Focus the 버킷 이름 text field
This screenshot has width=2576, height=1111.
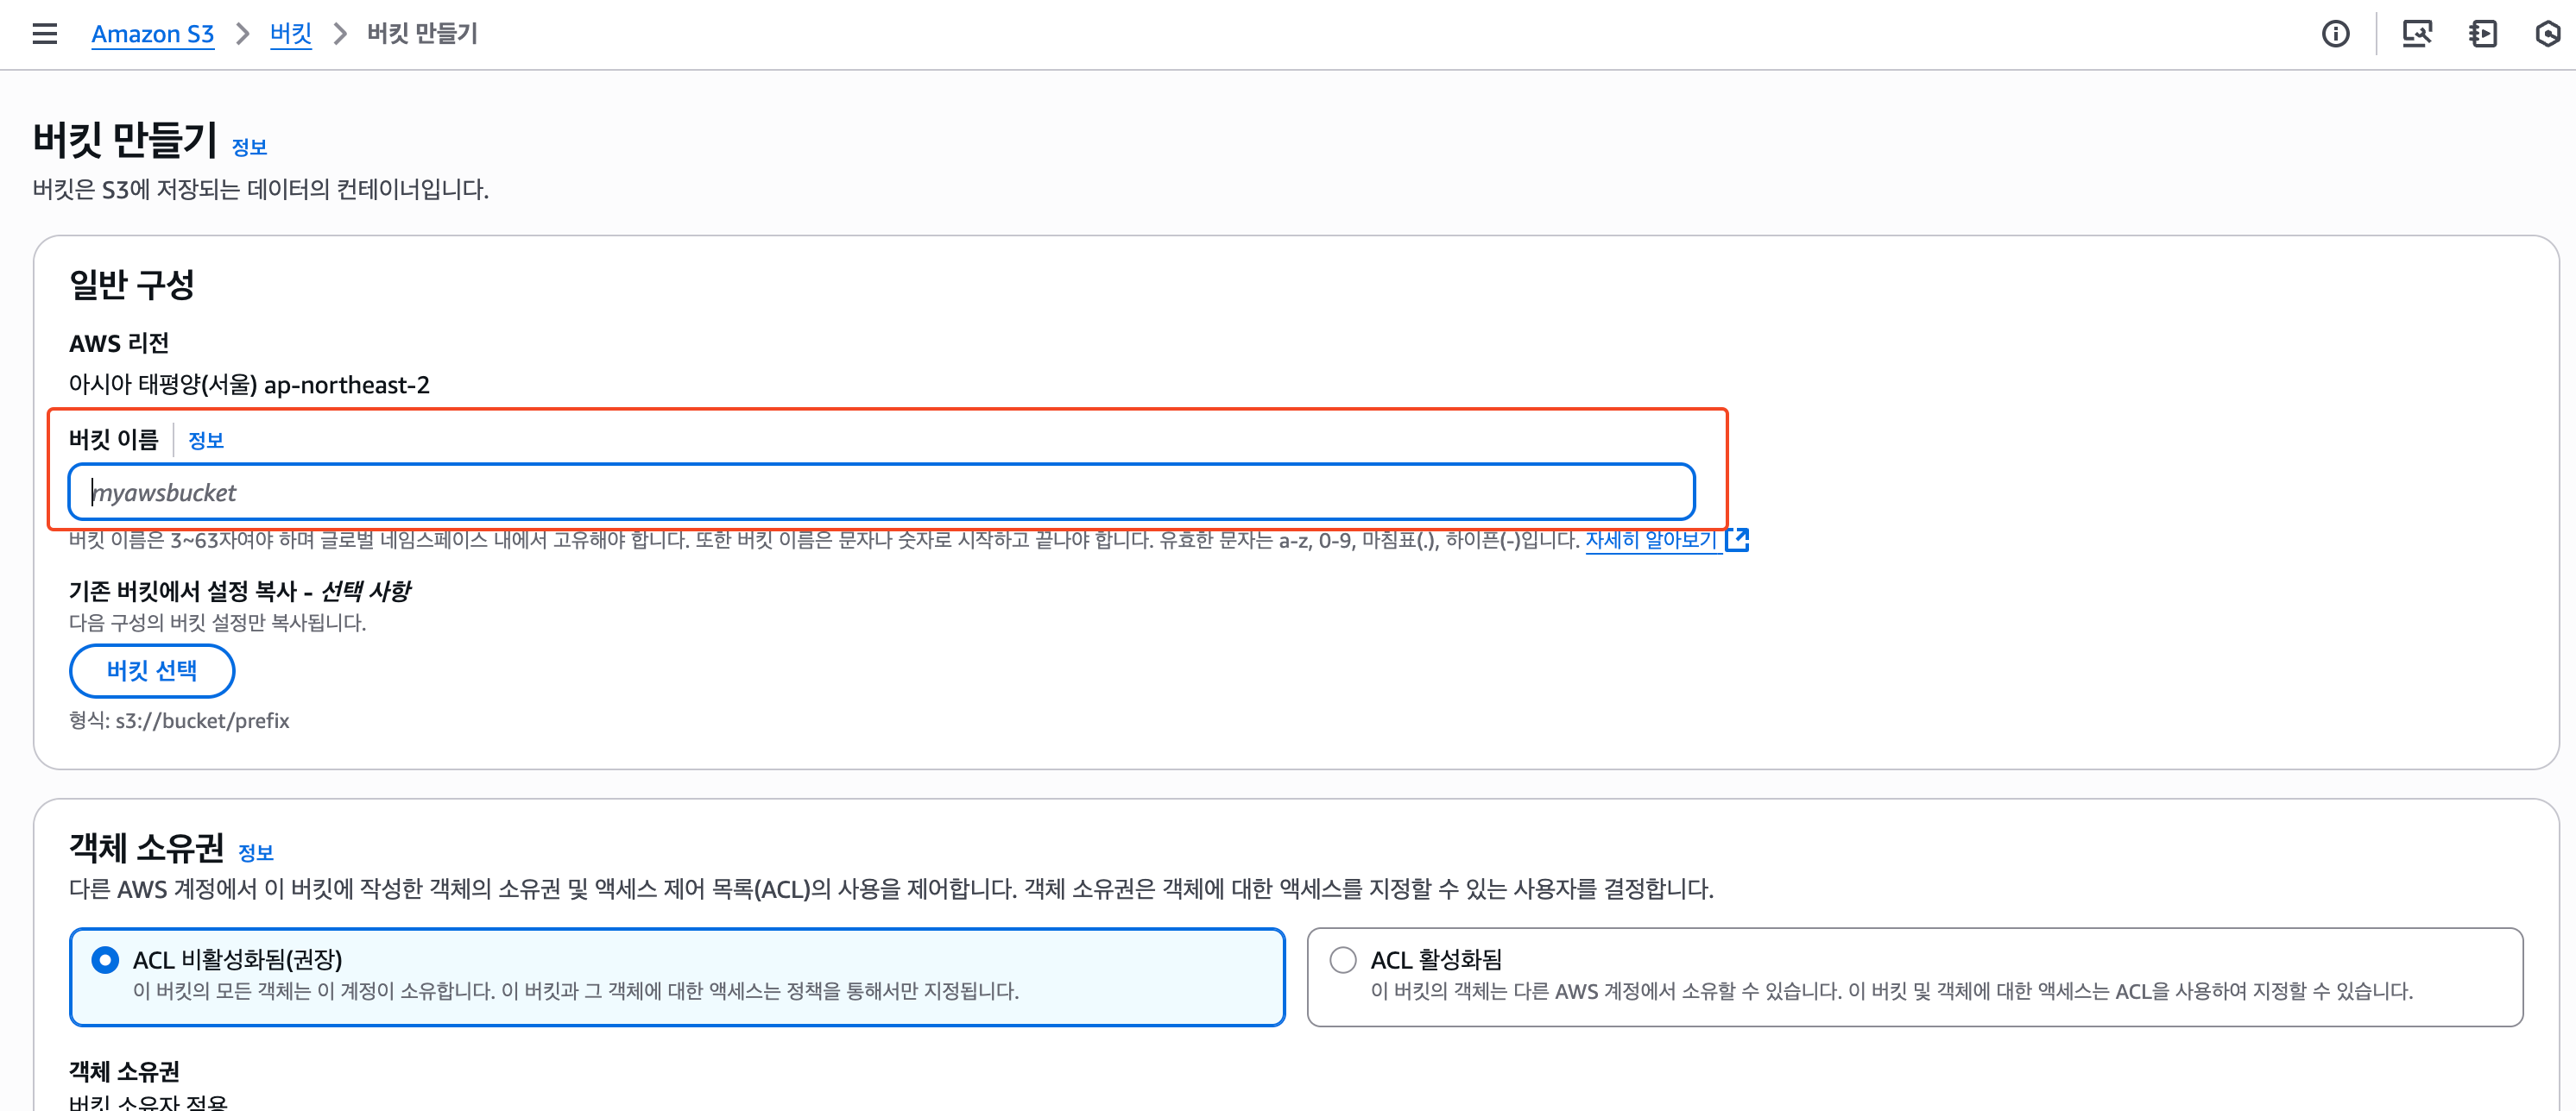(x=880, y=492)
